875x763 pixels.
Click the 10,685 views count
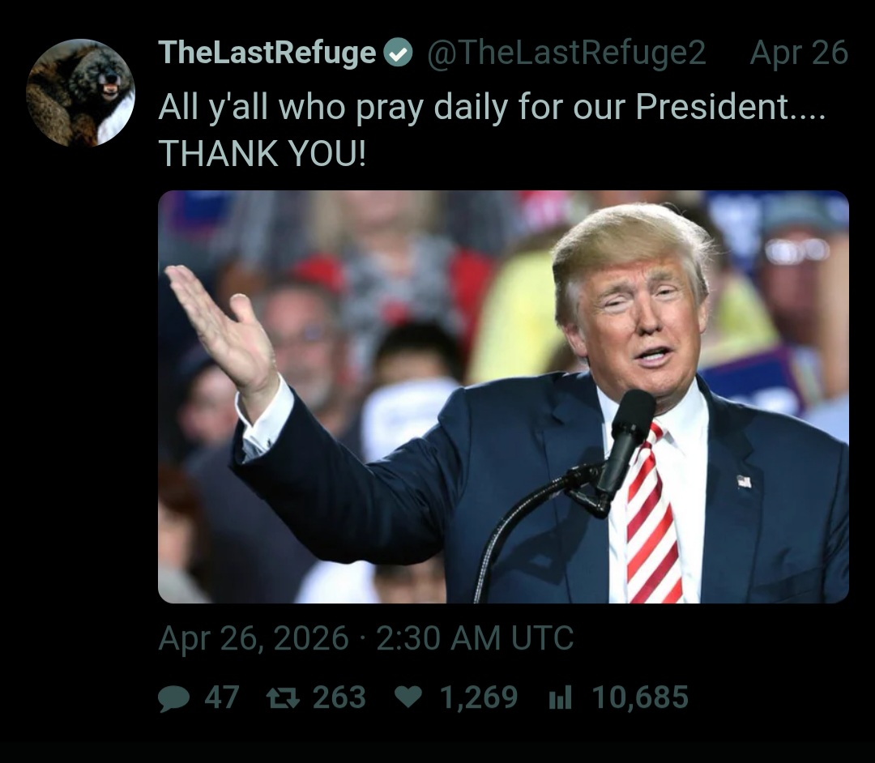point(640,697)
